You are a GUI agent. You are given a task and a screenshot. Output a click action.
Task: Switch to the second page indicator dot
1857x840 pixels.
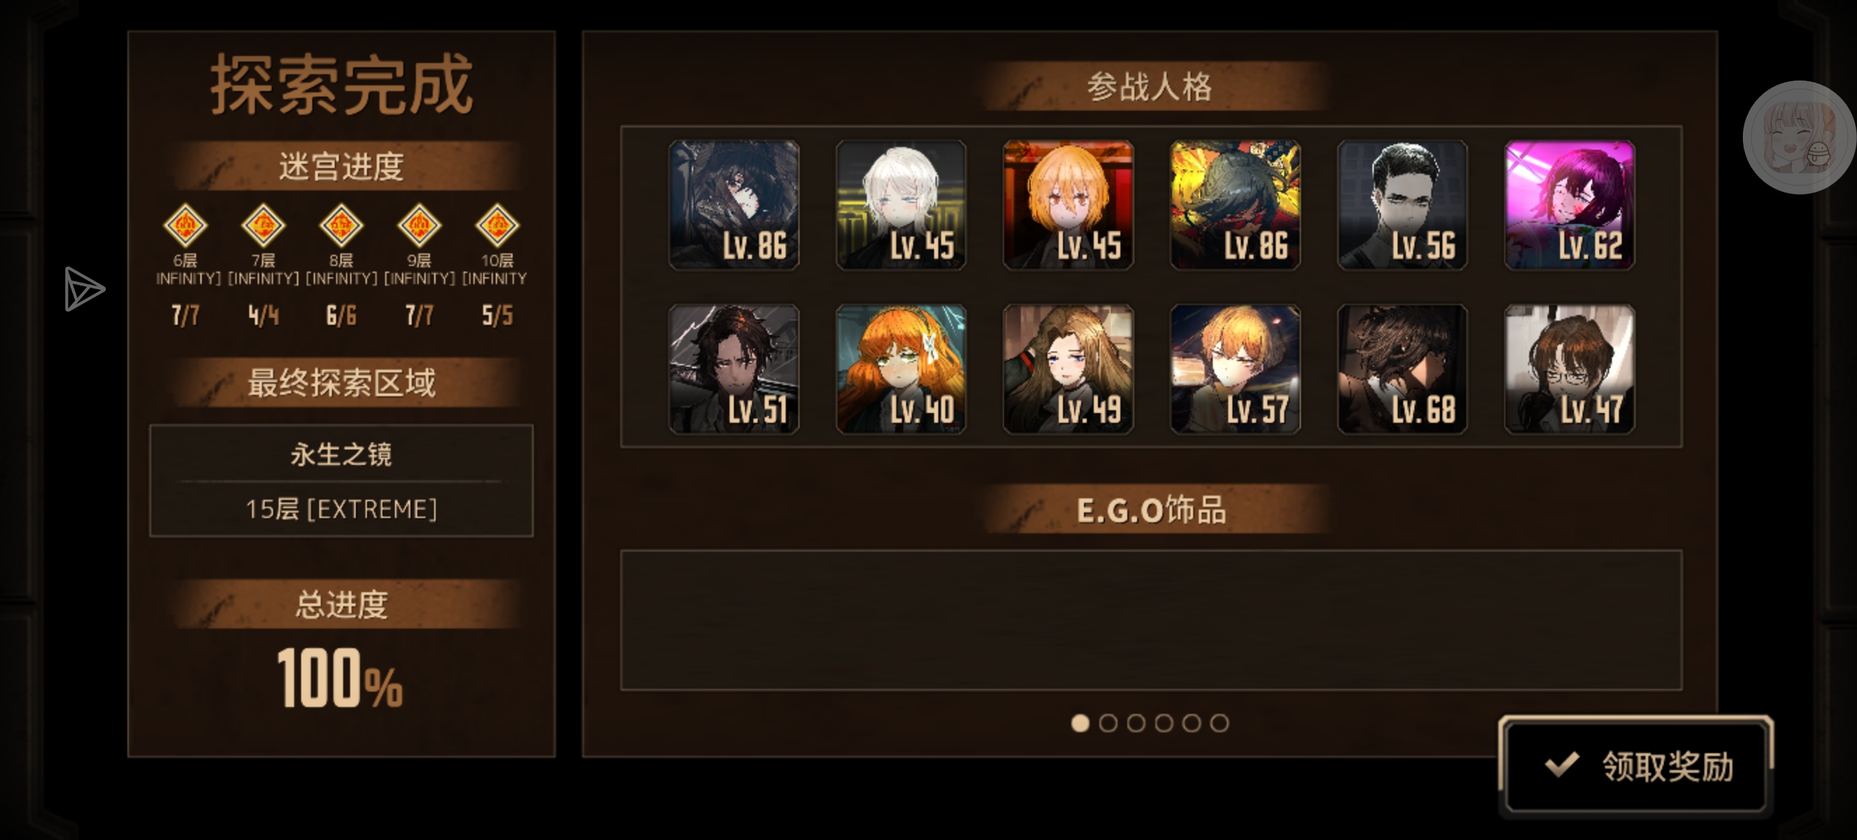(x=1108, y=722)
